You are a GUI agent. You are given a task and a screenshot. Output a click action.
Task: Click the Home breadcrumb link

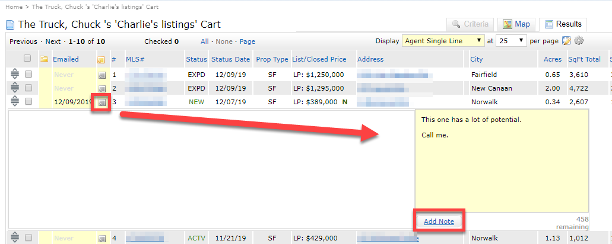(x=14, y=6)
